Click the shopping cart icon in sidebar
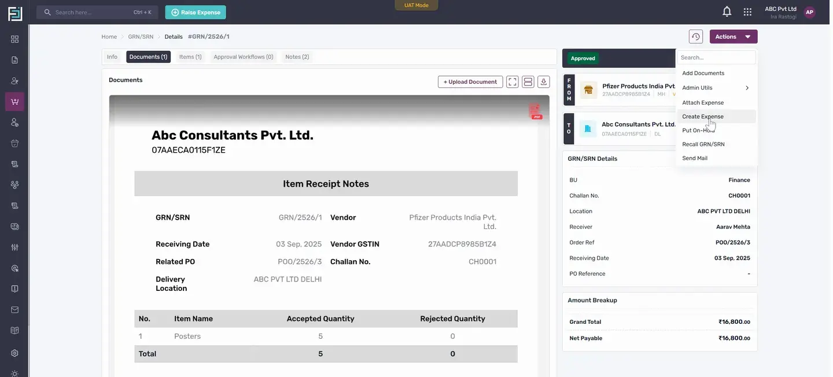This screenshot has width=833, height=377. point(14,102)
